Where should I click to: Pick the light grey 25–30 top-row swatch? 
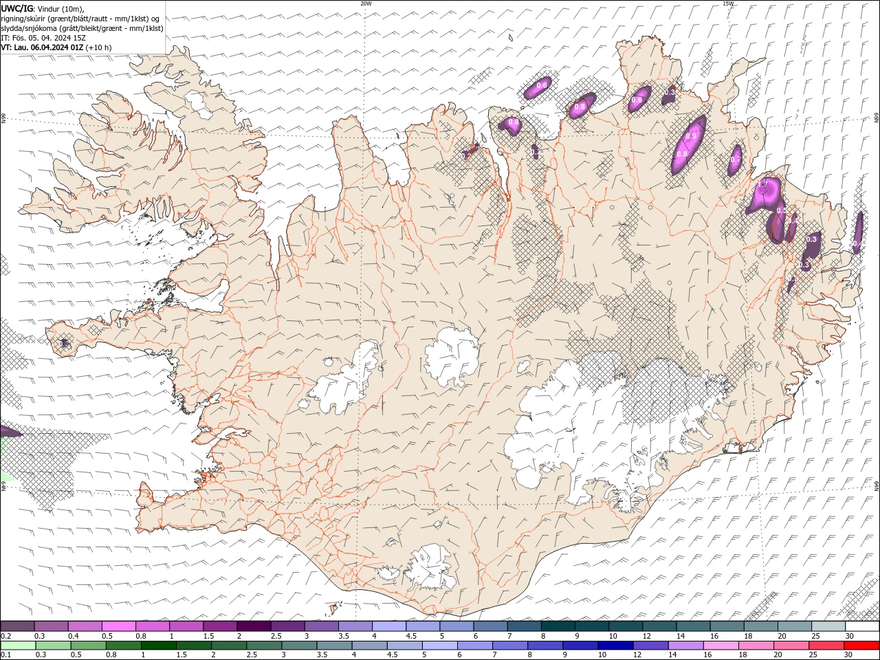point(828,626)
